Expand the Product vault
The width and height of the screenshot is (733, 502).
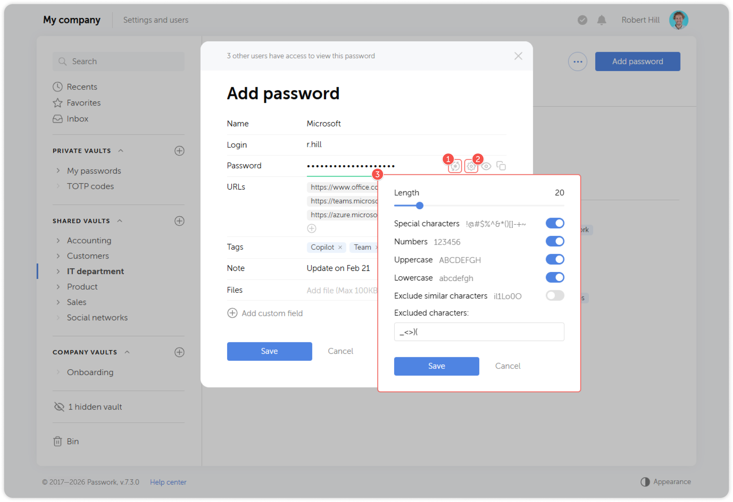click(x=58, y=287)
